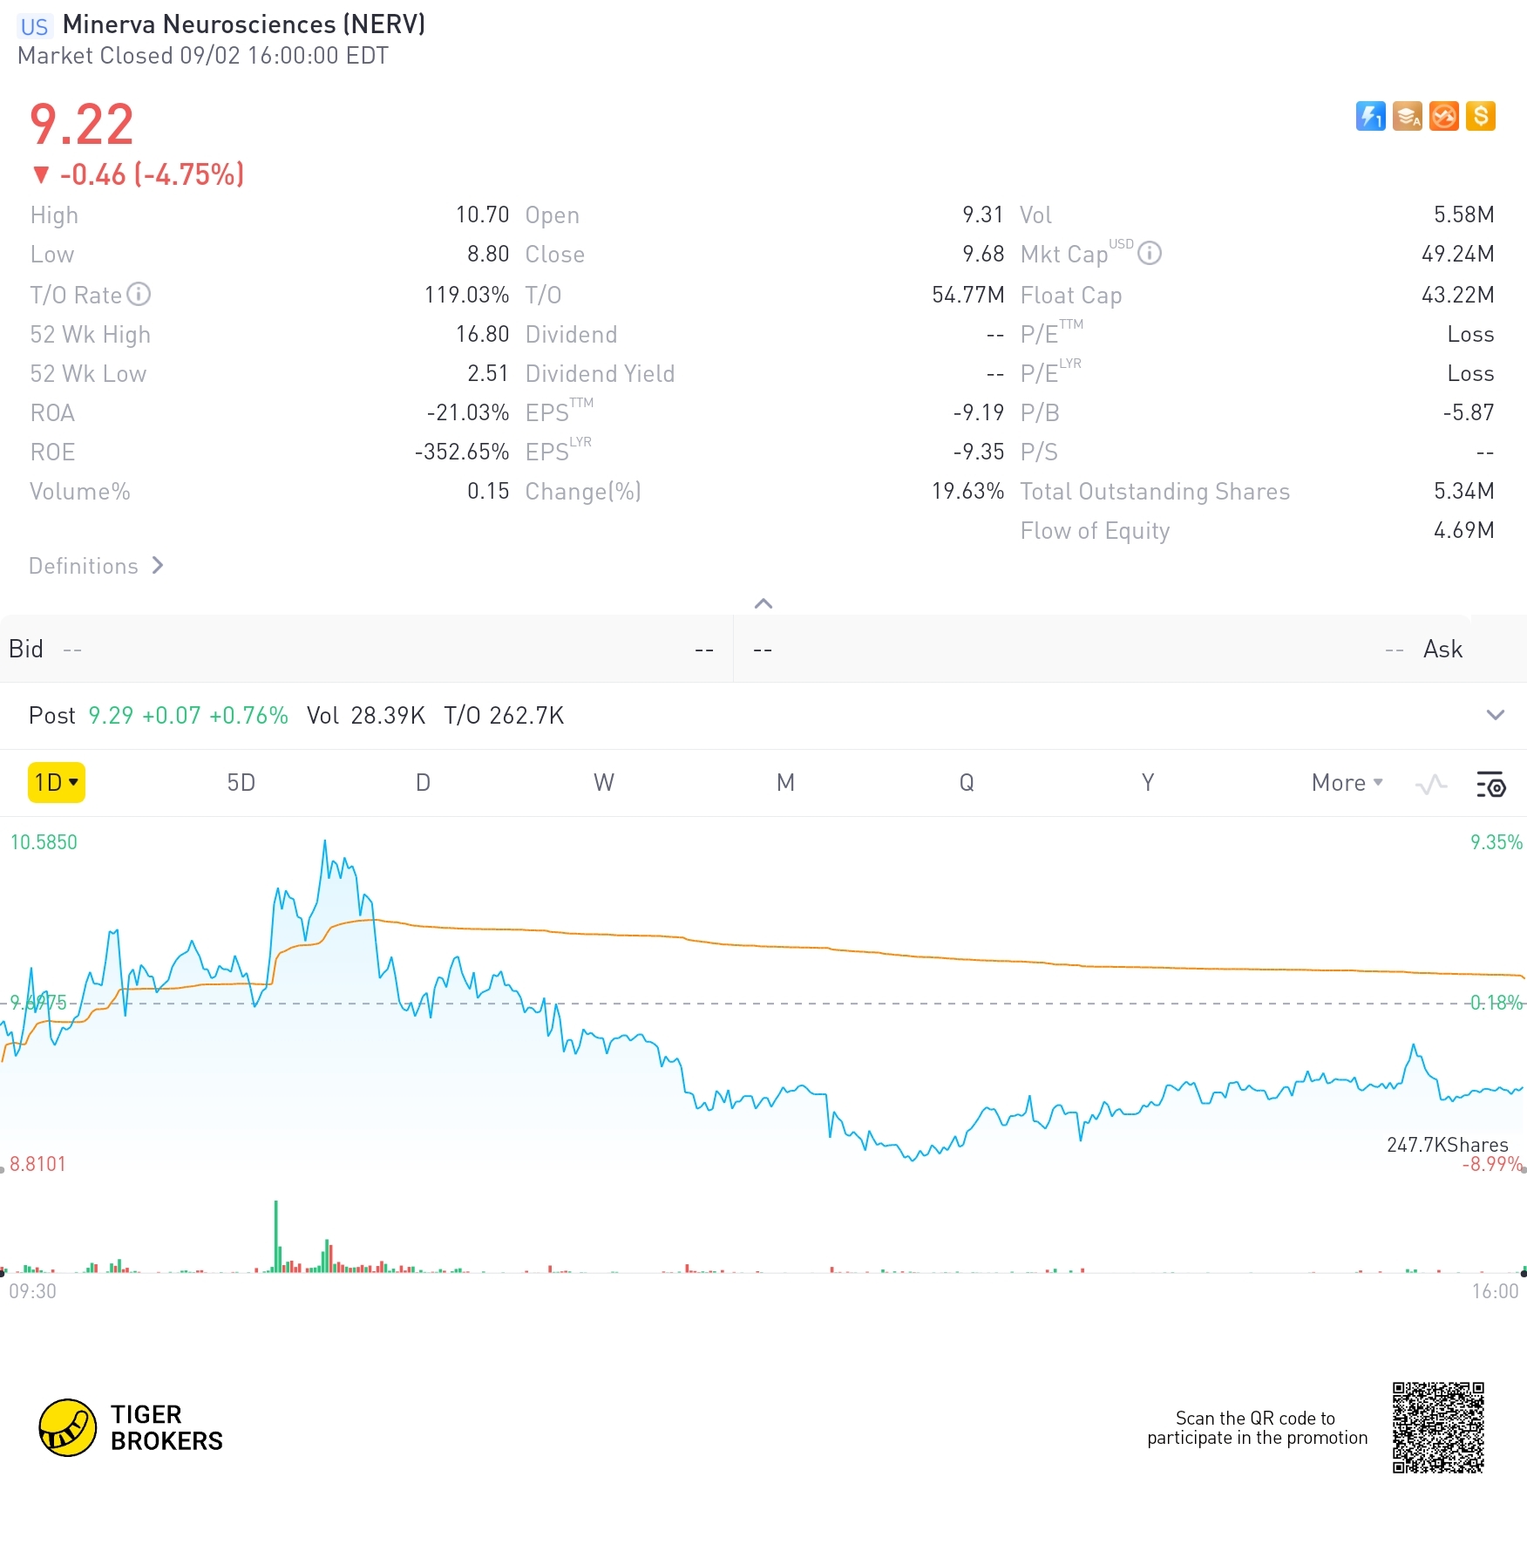The width and height of the screenshot is (1527, 1545).
Task: Select the W weekly chart tab
Action: 604,783
